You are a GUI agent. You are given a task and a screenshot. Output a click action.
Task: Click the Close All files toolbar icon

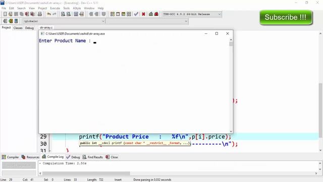point(32,14)
